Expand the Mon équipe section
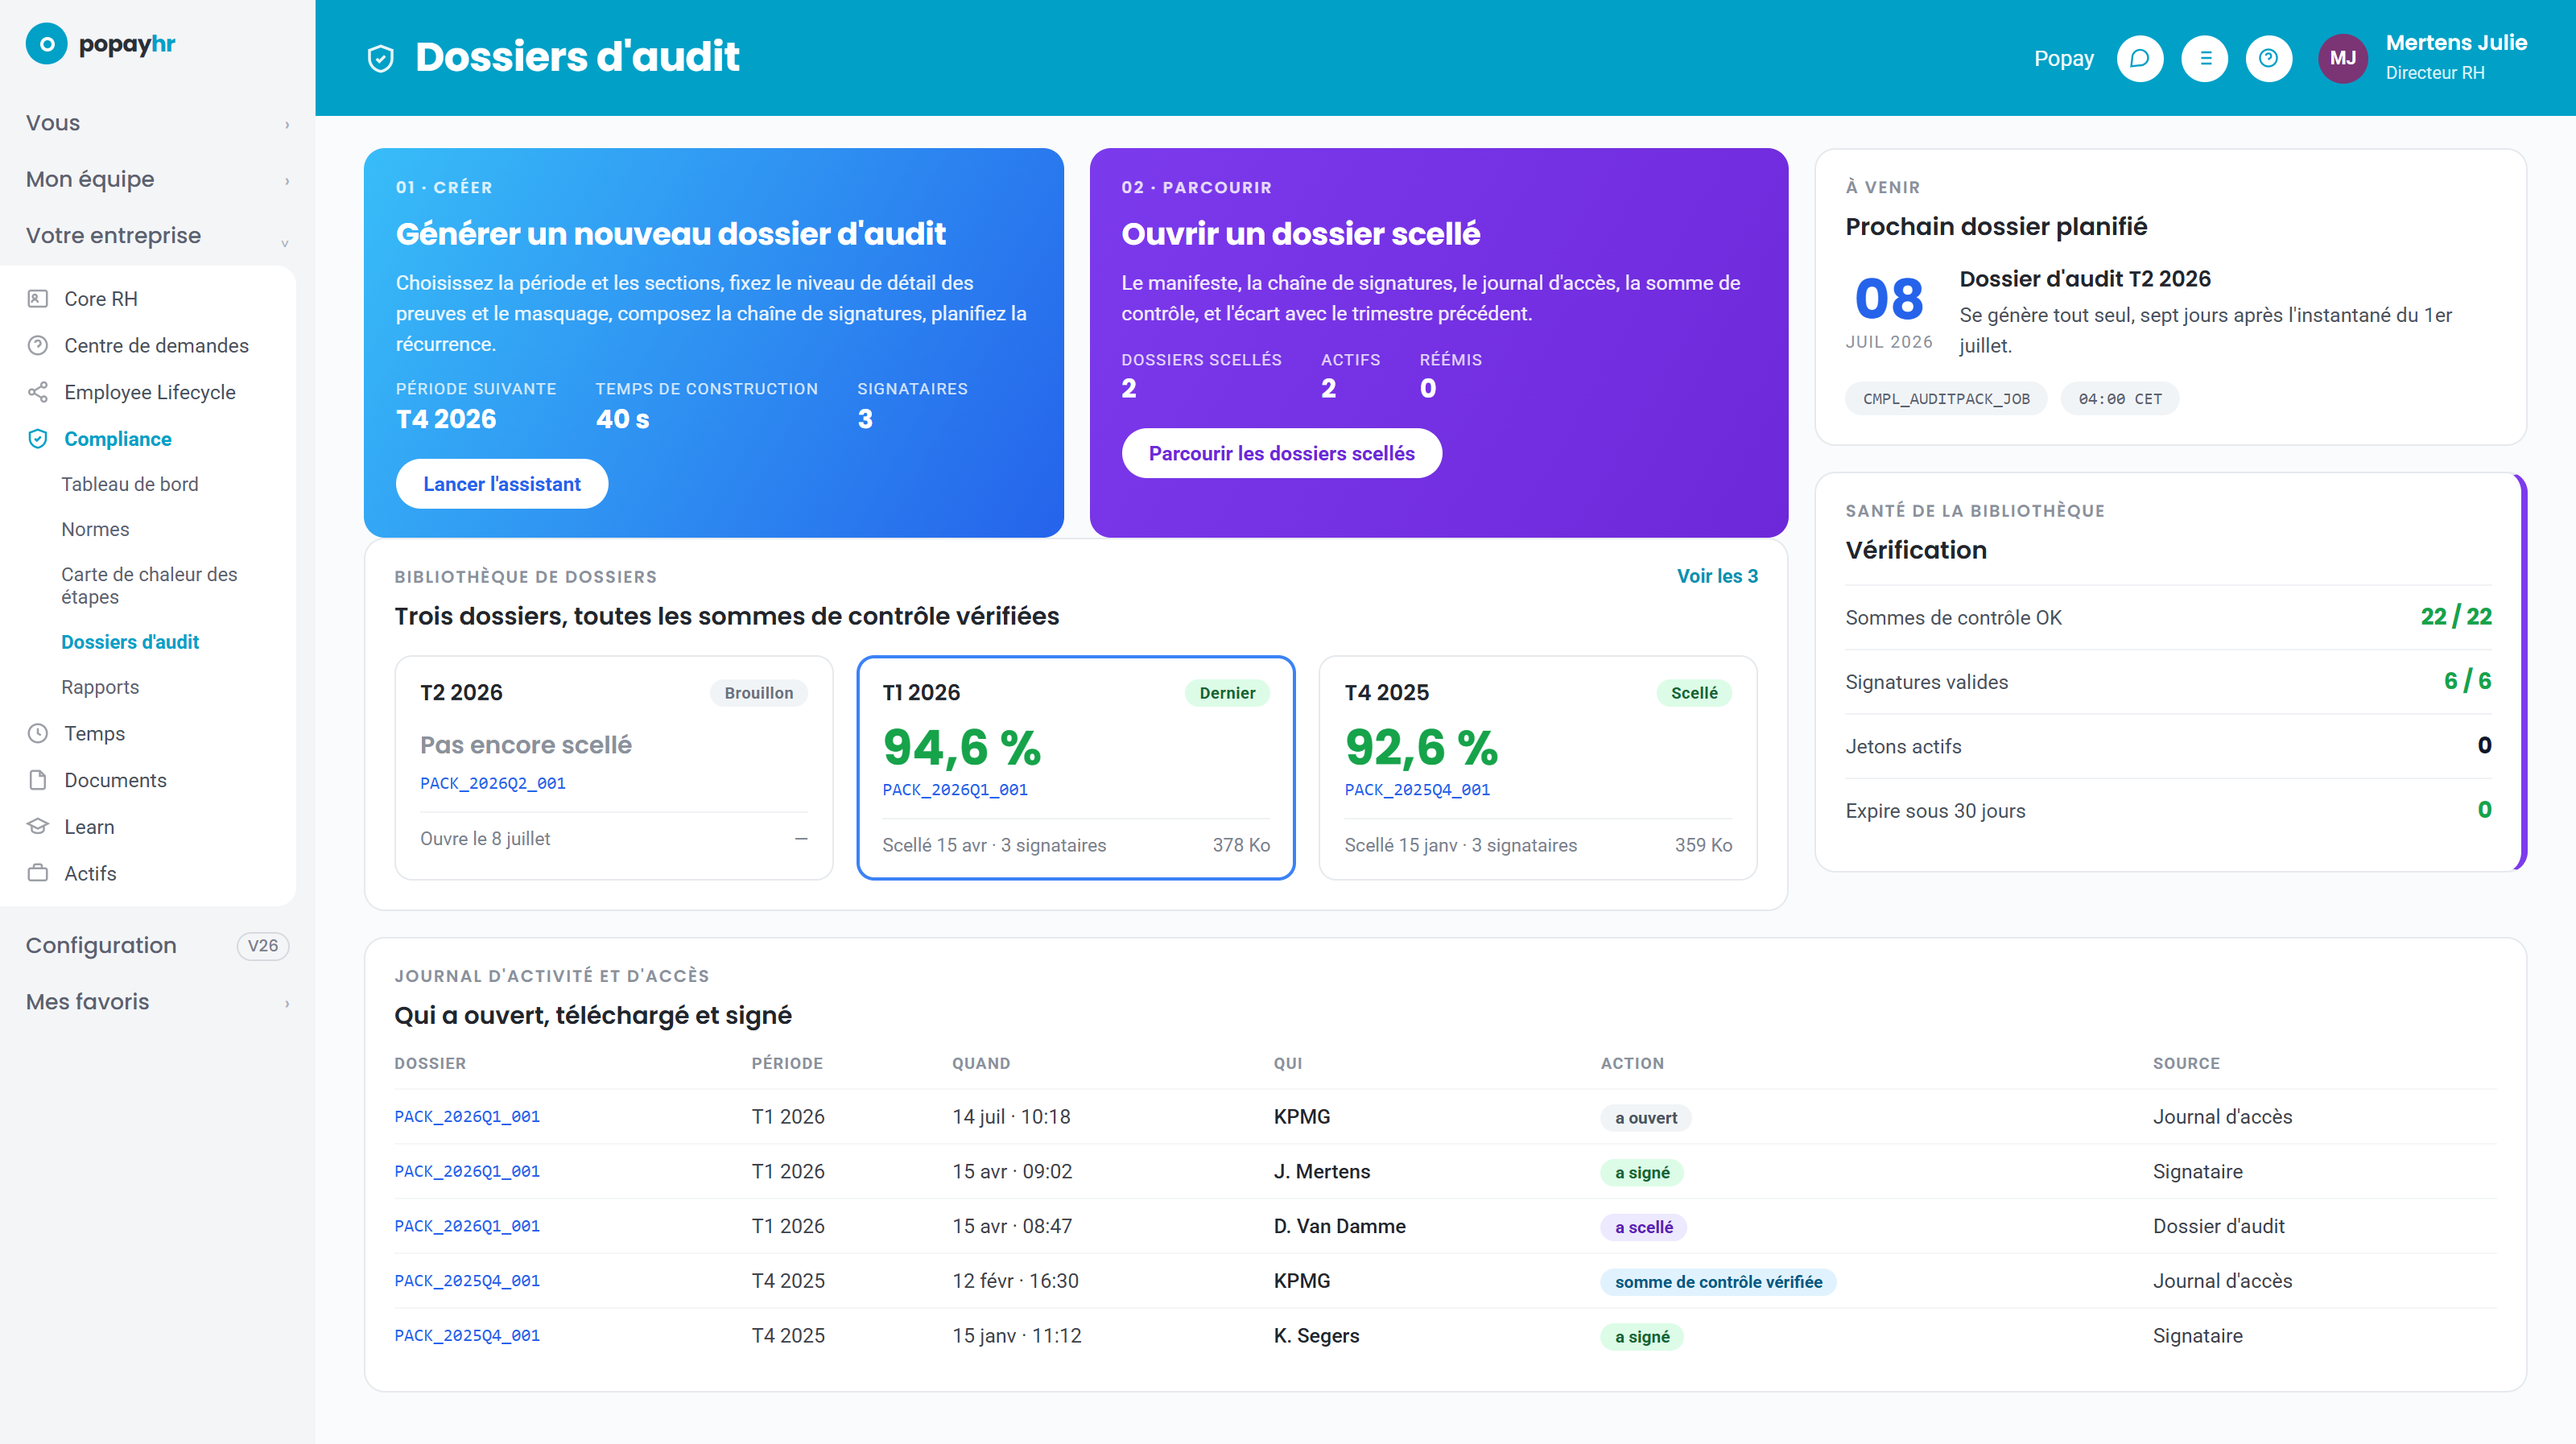This screenshot has height=1444, width=2576. [x=157, y=179]
